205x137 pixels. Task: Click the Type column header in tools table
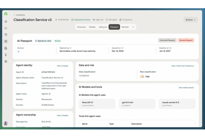click(x=112, y=124)
